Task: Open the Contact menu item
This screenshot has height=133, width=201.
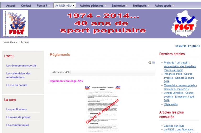Action: tap(26, 5)
